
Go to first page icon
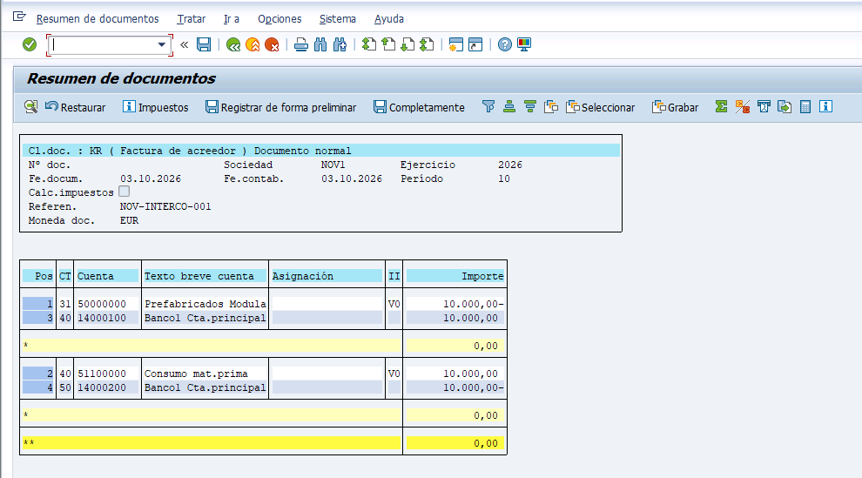[x=369, y=44]
